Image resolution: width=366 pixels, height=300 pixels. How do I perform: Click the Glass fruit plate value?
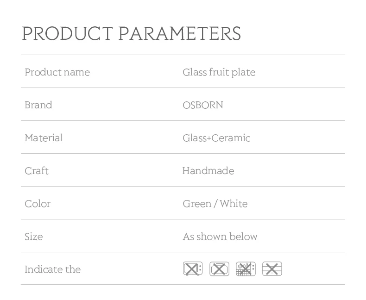pyautogui.click(x=219, y=72)
